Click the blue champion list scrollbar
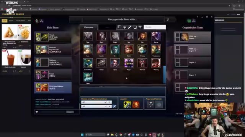This screenshot has height=137, width=245. tap(165, 75)
